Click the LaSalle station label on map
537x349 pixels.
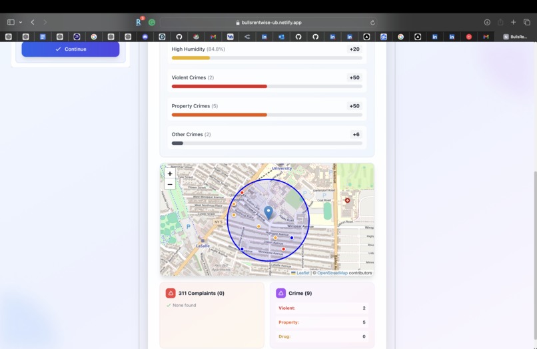pos(203,246)
